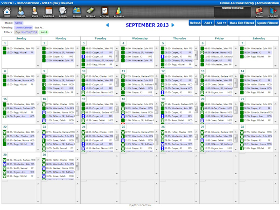Add a new filter with Add +
Screen dimensions: 280x210
click(x=44, y=32)
